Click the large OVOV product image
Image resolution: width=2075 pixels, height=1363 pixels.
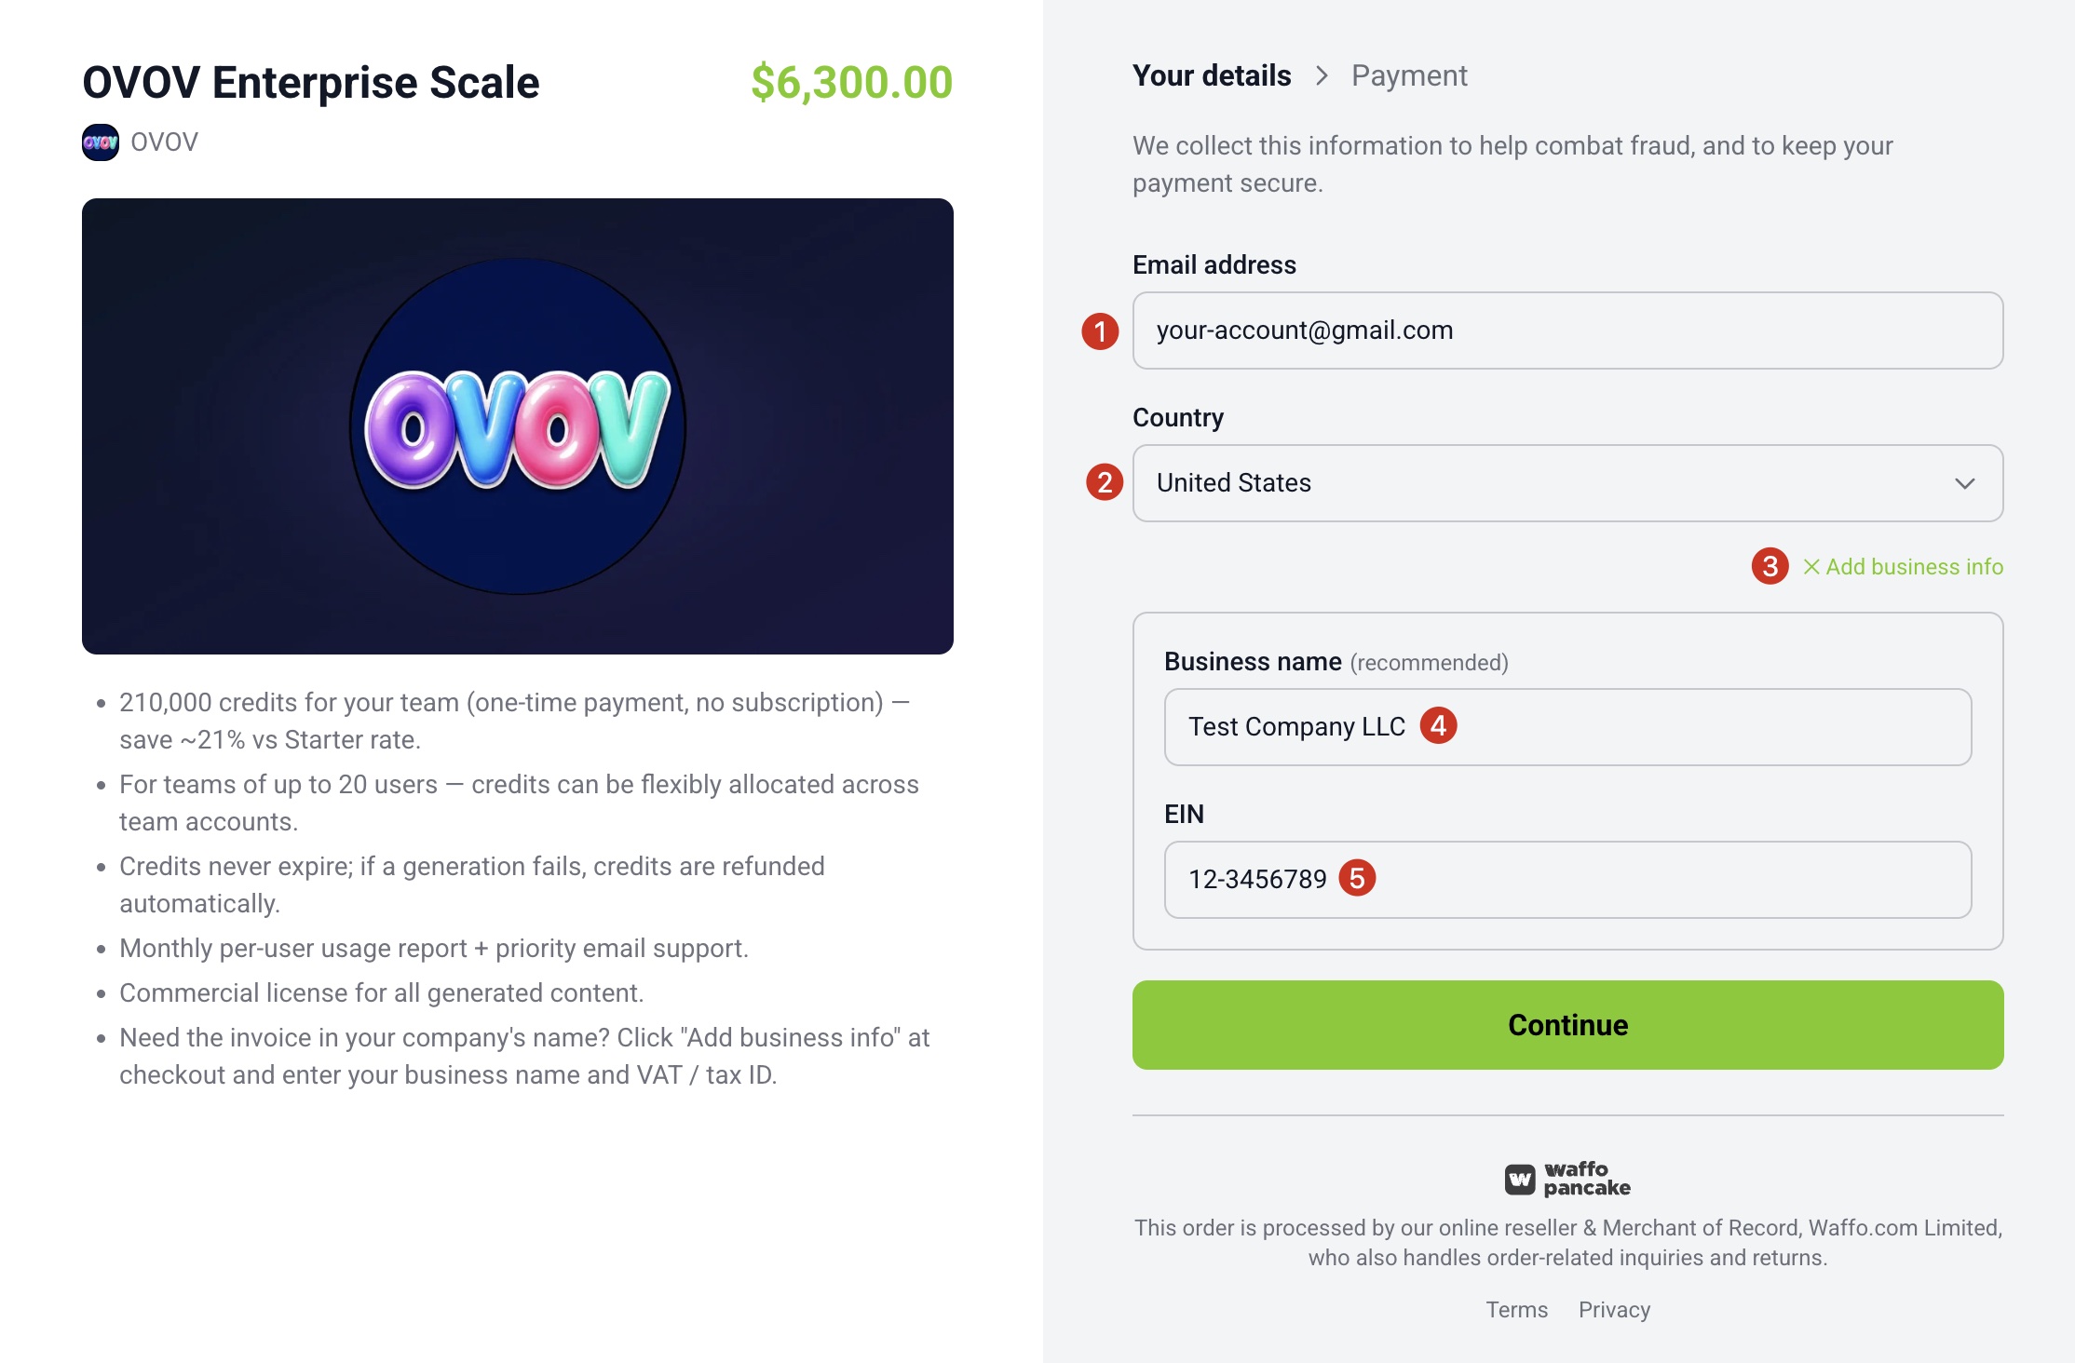(518, 426)
